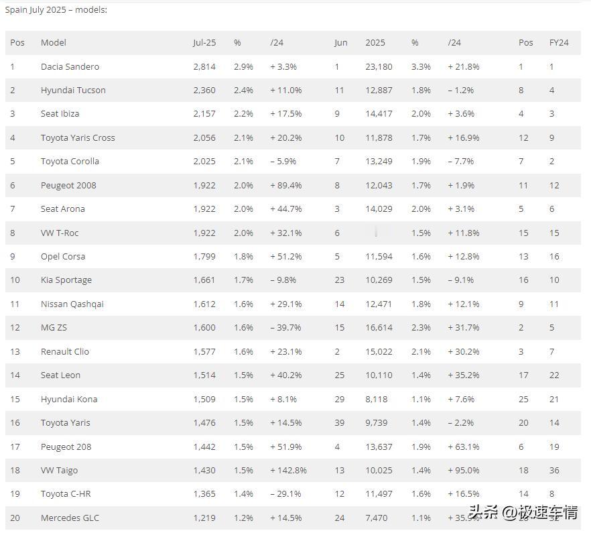Click Toyota Yaris Cross in the table
The width and height of the screenshot is (591, 533).
[78, 137]
